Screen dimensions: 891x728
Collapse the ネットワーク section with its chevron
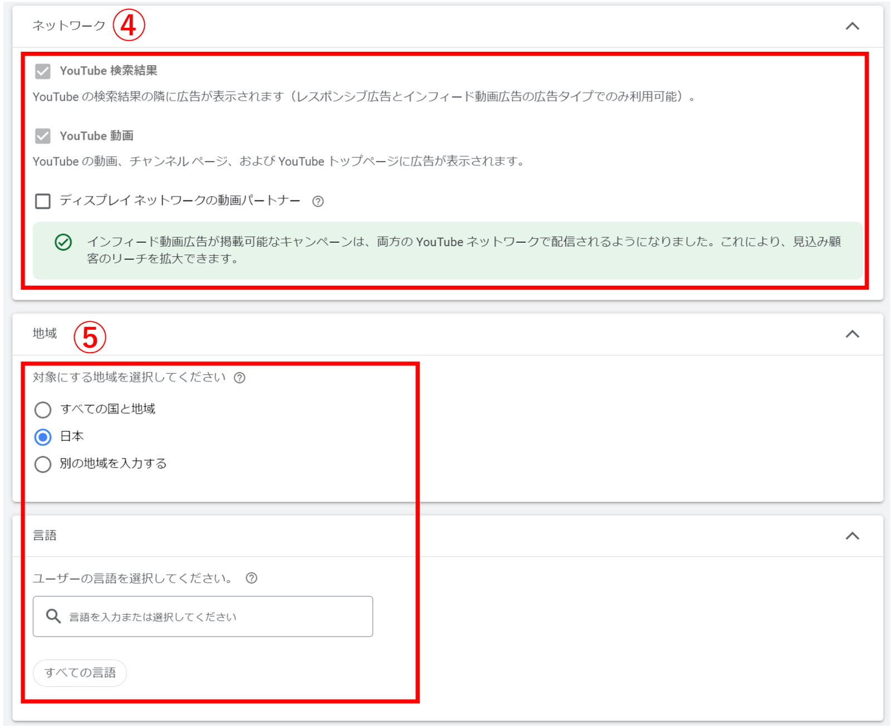click(x=852, y=26)
